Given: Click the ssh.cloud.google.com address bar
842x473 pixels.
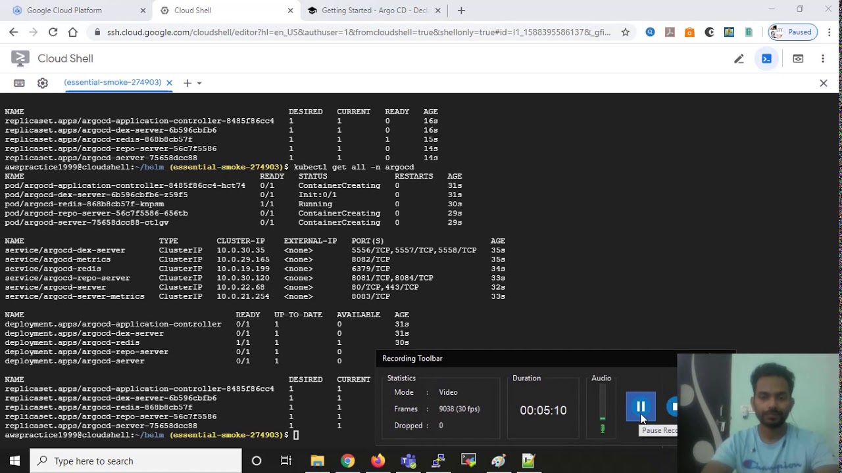Looking at the screenshot, I should click(359, 32).
